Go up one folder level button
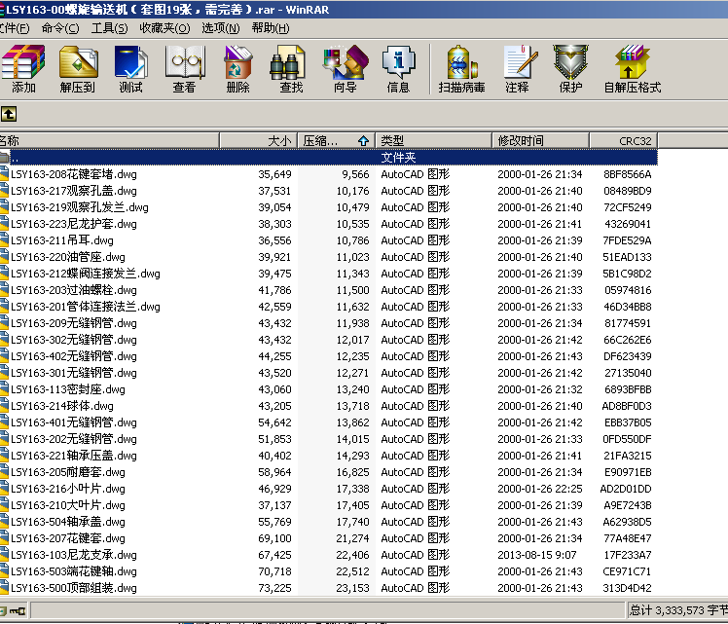The height and width of the screenshot is (624, 728). (x=8, y=114)
